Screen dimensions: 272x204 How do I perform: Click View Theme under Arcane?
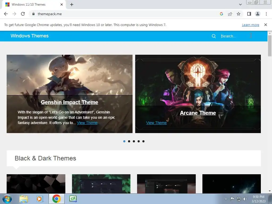(x=156, y=123)
